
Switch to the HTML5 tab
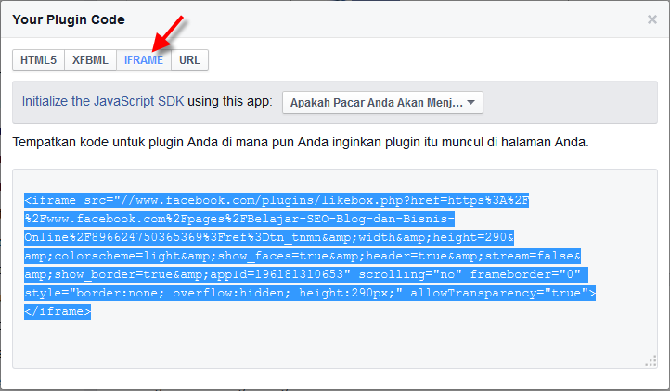point(38,60)
